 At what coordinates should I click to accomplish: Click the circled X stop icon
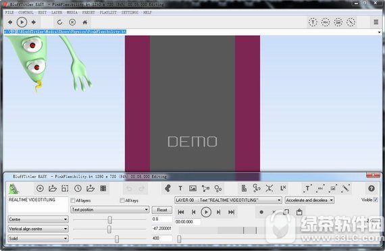pyautogui.click(x=72, y=22)
